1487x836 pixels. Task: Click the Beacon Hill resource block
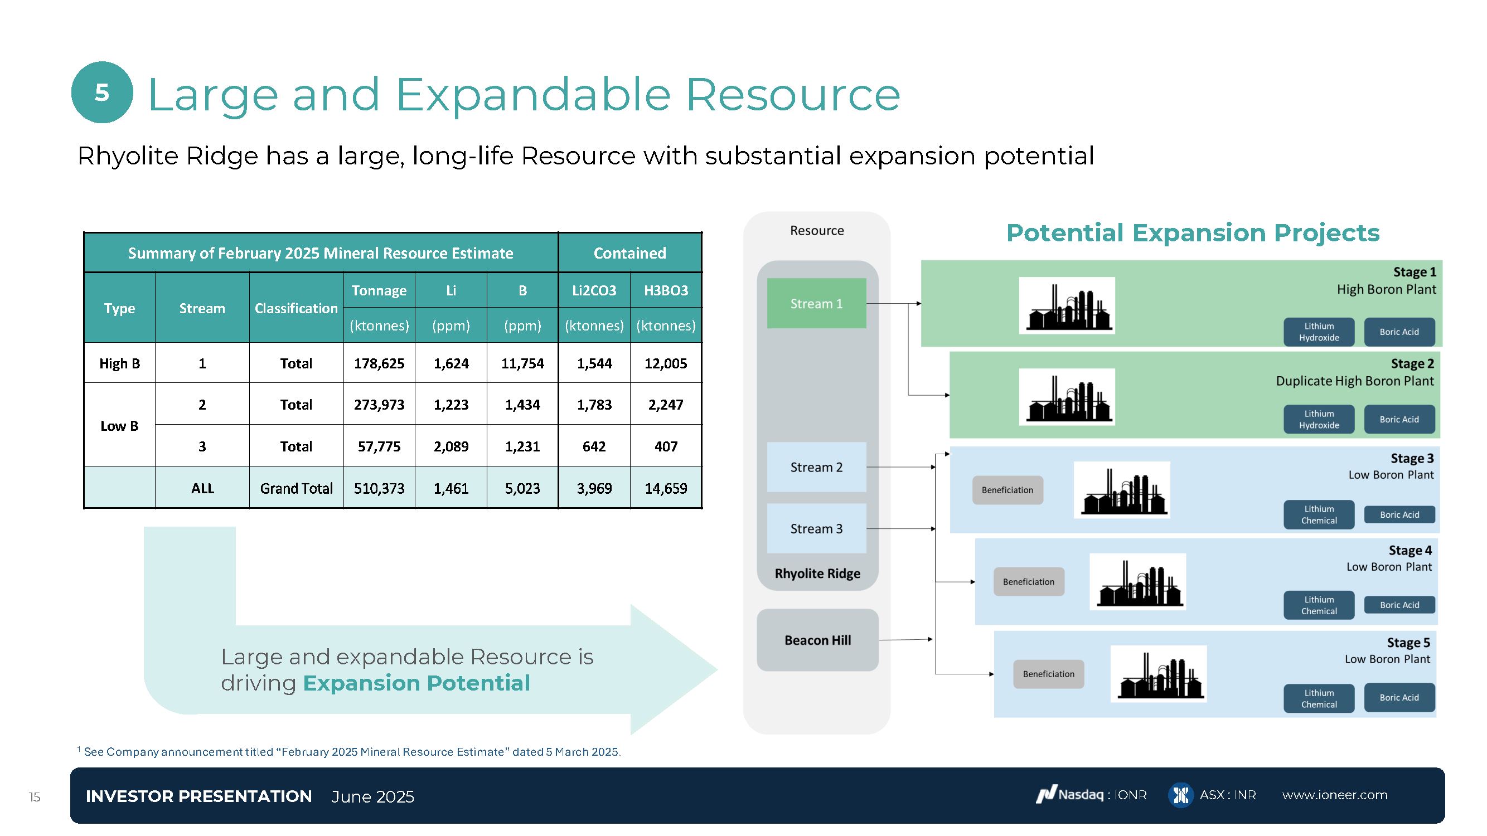click(x=817, y=640)
